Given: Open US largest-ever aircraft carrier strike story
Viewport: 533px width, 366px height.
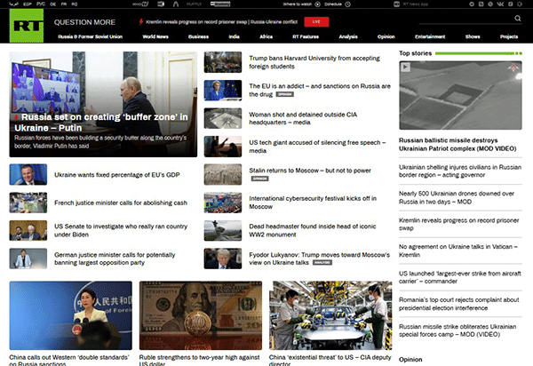Looking at the screenshot, I should coord(460,277).
